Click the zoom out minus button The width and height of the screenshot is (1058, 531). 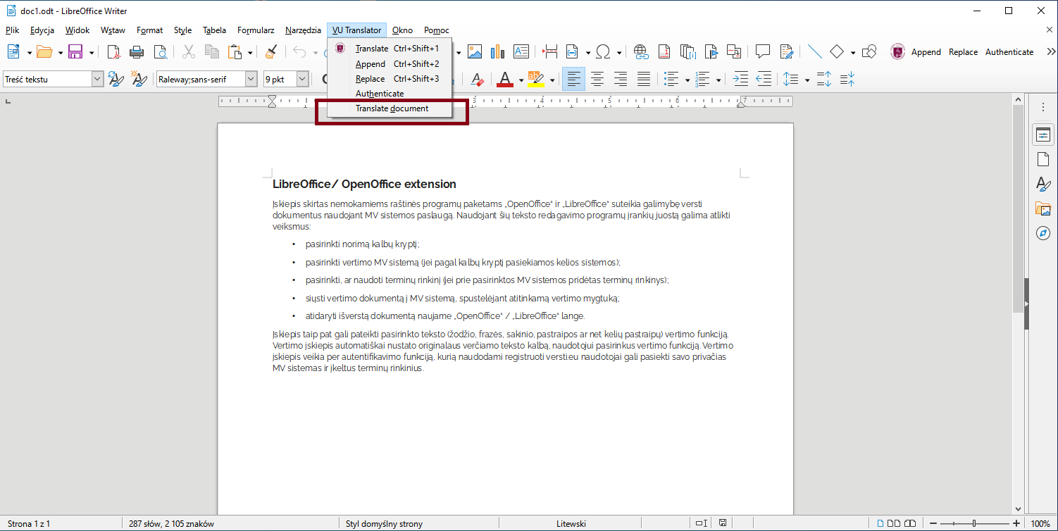click(x=933, y=523)
